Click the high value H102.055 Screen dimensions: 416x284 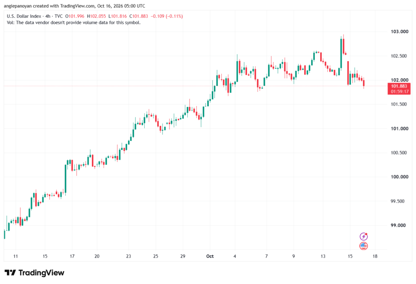(x=96, y=16)
